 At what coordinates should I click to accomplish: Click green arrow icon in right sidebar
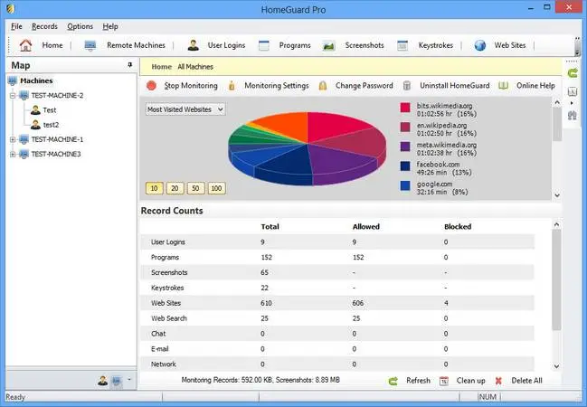point(573,73)
